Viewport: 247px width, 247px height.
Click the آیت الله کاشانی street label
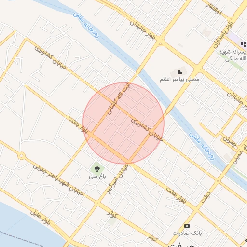119,99
